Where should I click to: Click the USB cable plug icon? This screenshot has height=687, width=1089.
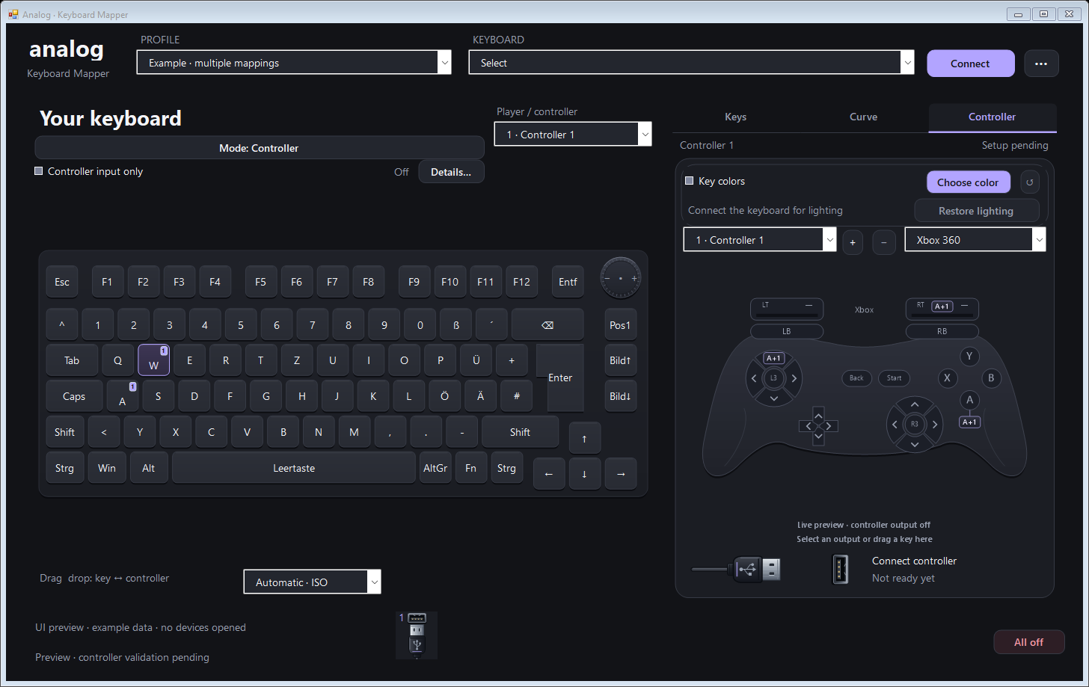(x=736, y=570)
